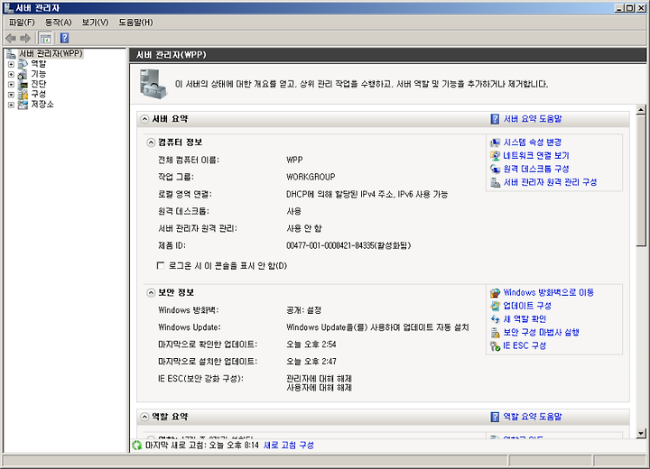Open the 서버 요약 도움말 link
The image size is (650, 469).
[533, 119]
